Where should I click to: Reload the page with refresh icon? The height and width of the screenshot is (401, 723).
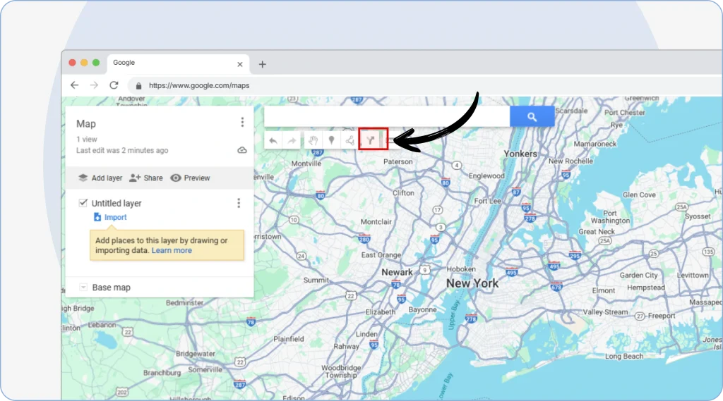tap(114, 85)
